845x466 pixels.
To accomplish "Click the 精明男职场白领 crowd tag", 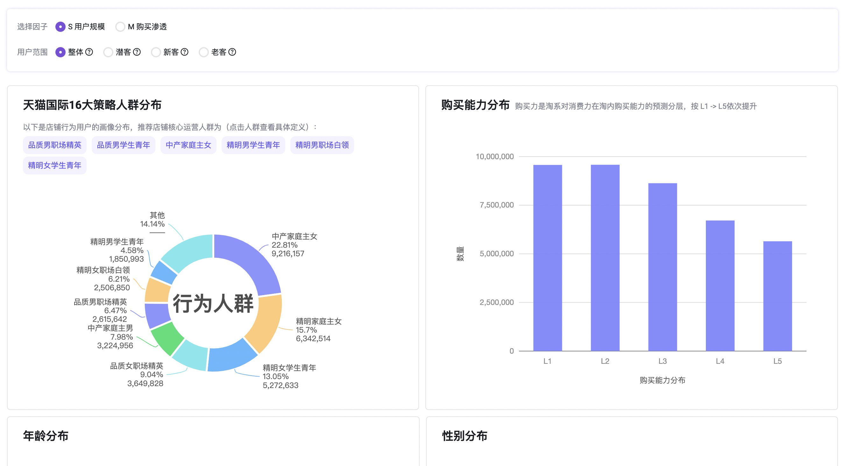I will [322, 145].
